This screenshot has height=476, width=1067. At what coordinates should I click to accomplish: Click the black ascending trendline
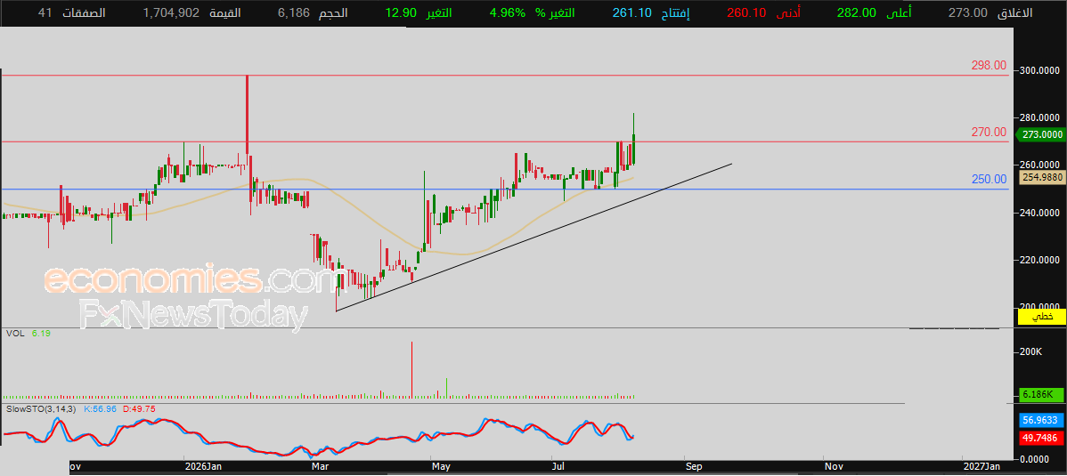pyautogui.click(x=534, y=238)
